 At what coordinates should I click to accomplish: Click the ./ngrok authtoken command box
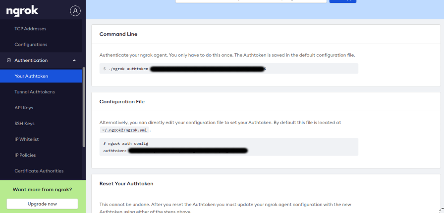(229, 69)
